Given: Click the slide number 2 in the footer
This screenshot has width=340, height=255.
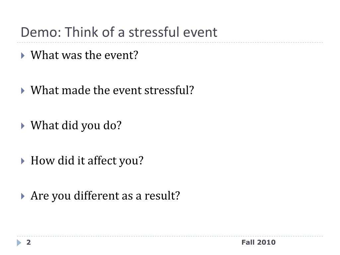Looking at the screenshot, I should pyautogui.click(x=29, y=242).
